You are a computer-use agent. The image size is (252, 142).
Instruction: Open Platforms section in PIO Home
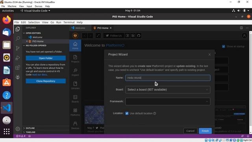(x=75, y=112)
